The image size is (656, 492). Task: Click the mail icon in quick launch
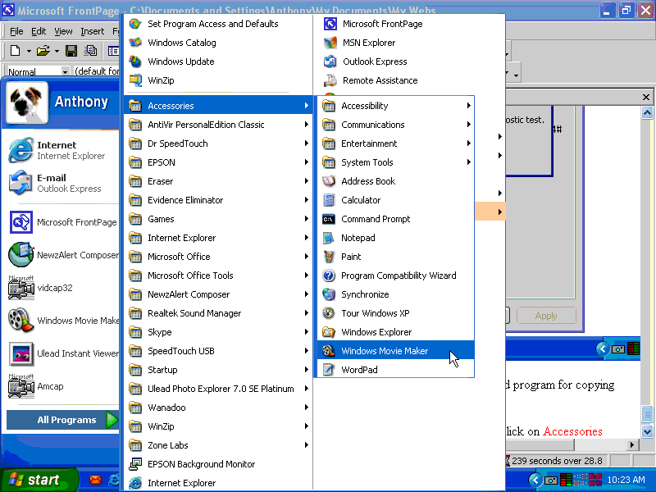click(x=95, y=480)
